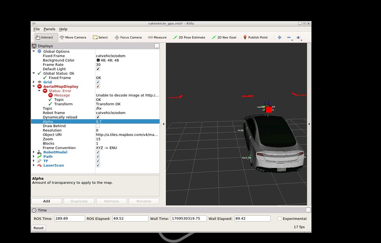381x243 pixels.
Task: Pick the Measure tool
Action: (157, 38)
